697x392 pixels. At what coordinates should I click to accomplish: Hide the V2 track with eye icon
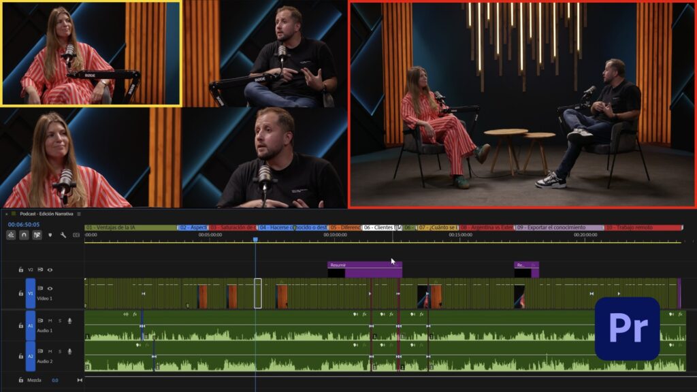(50, 270)
